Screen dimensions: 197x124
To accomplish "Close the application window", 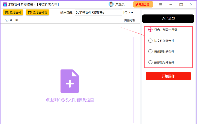I will (x=191, y=4).
